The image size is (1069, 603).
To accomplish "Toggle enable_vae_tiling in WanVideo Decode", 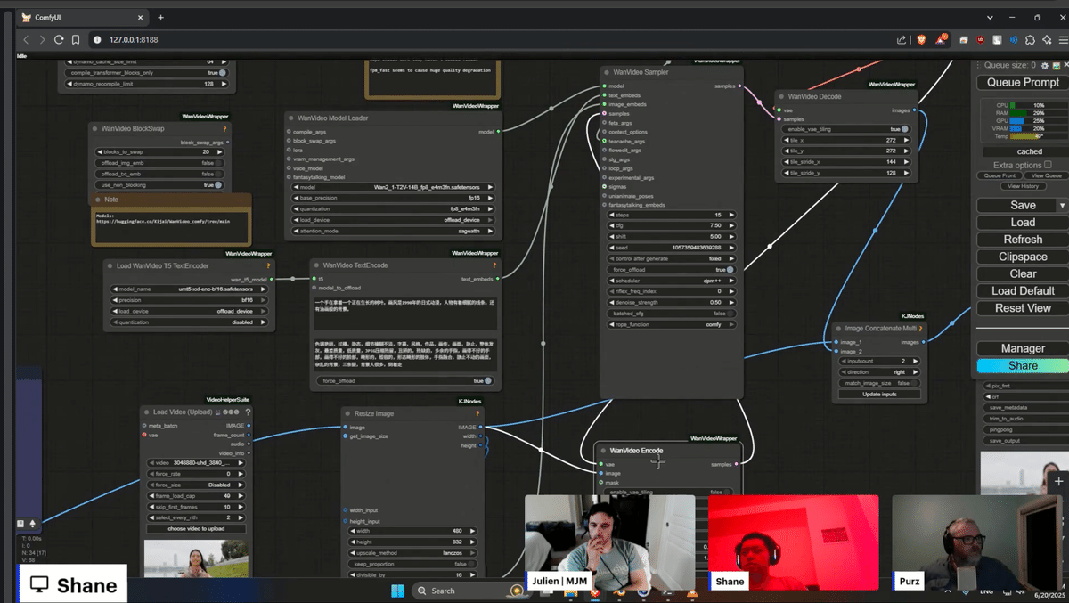I will 846,129.
